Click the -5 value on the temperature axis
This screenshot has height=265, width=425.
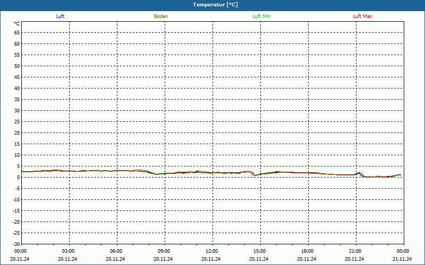[18, 189]
